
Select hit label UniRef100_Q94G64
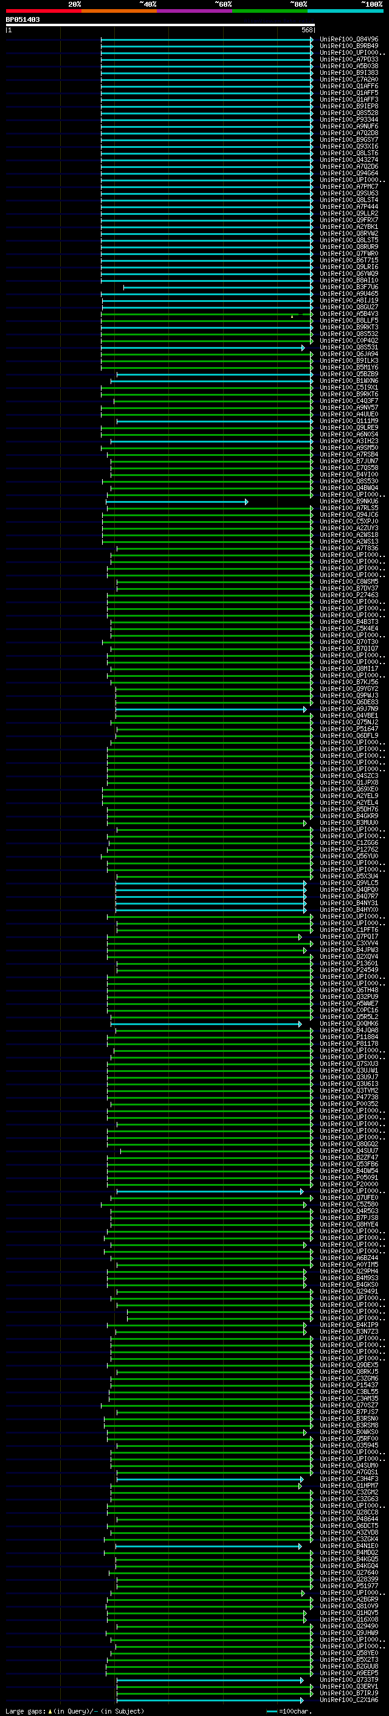349,173
